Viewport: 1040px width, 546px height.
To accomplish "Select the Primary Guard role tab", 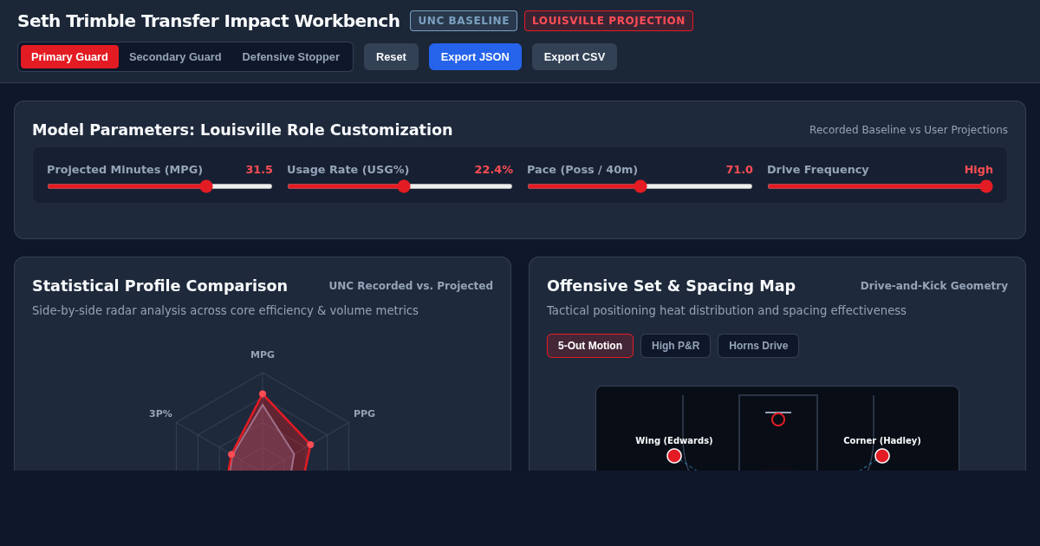I will (x=69, y=57).
